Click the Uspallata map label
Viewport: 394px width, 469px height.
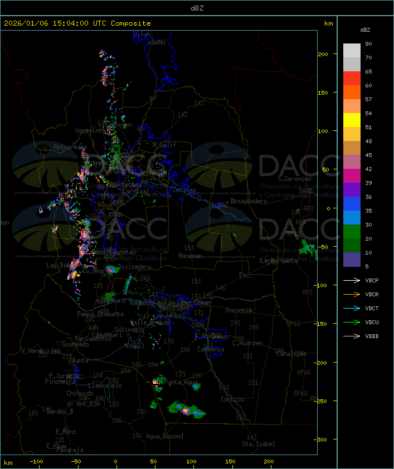[90, 130]
